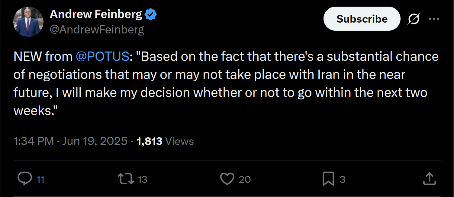Click the repost count 13
This screenshot has height=197, width=454.
coord(142,180)
